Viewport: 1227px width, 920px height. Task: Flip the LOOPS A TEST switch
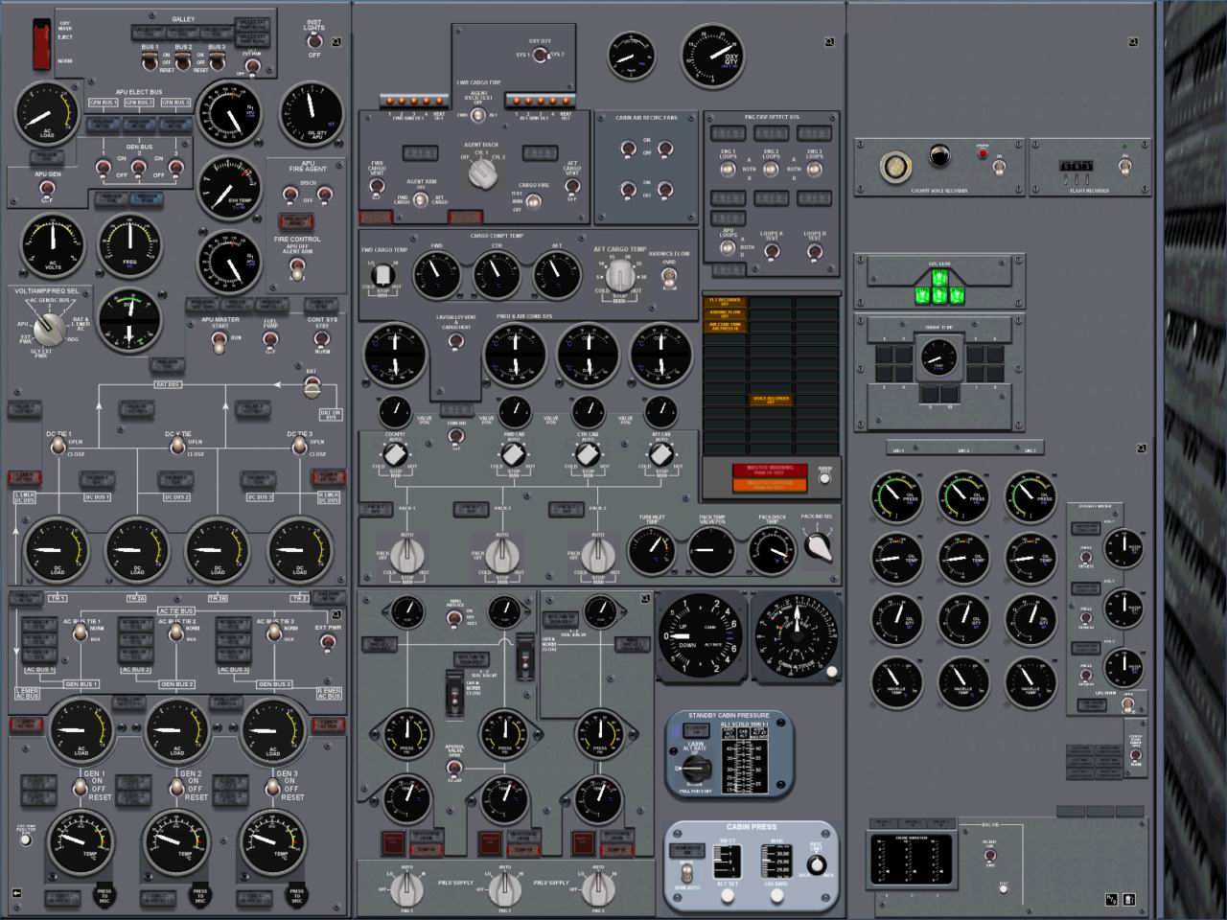(771, 253)
